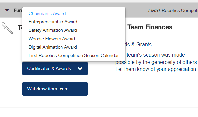Screen dimensions: 198x117
Task: Click the Withdraw from team button
Action: click(55, 89)
